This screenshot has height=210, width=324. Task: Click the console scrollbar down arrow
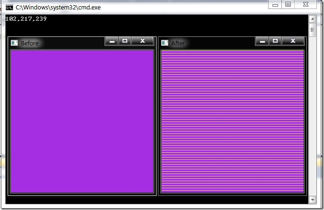pyautogui.click(x=313, y=200)
